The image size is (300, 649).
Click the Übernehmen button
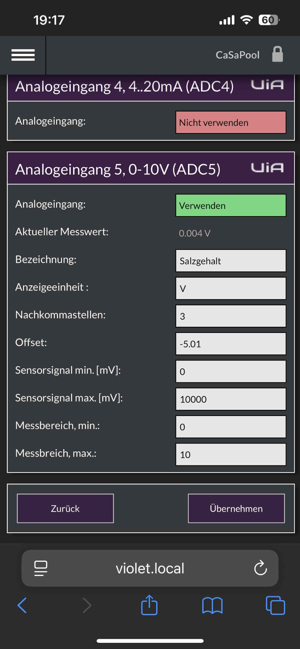(x=236, y=508)
